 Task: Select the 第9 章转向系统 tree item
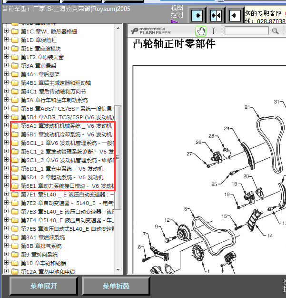pos(39,255)
